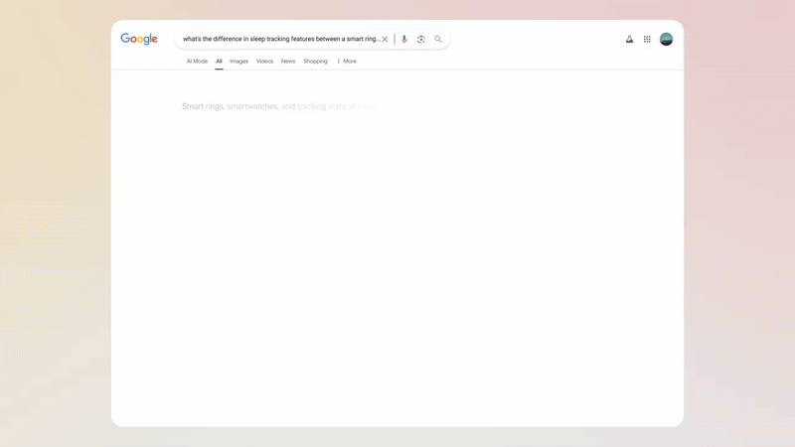The width and height of the screenshot is (795, 447).
Task: Switch to the Images tab
Action: (x=238, y=62)
